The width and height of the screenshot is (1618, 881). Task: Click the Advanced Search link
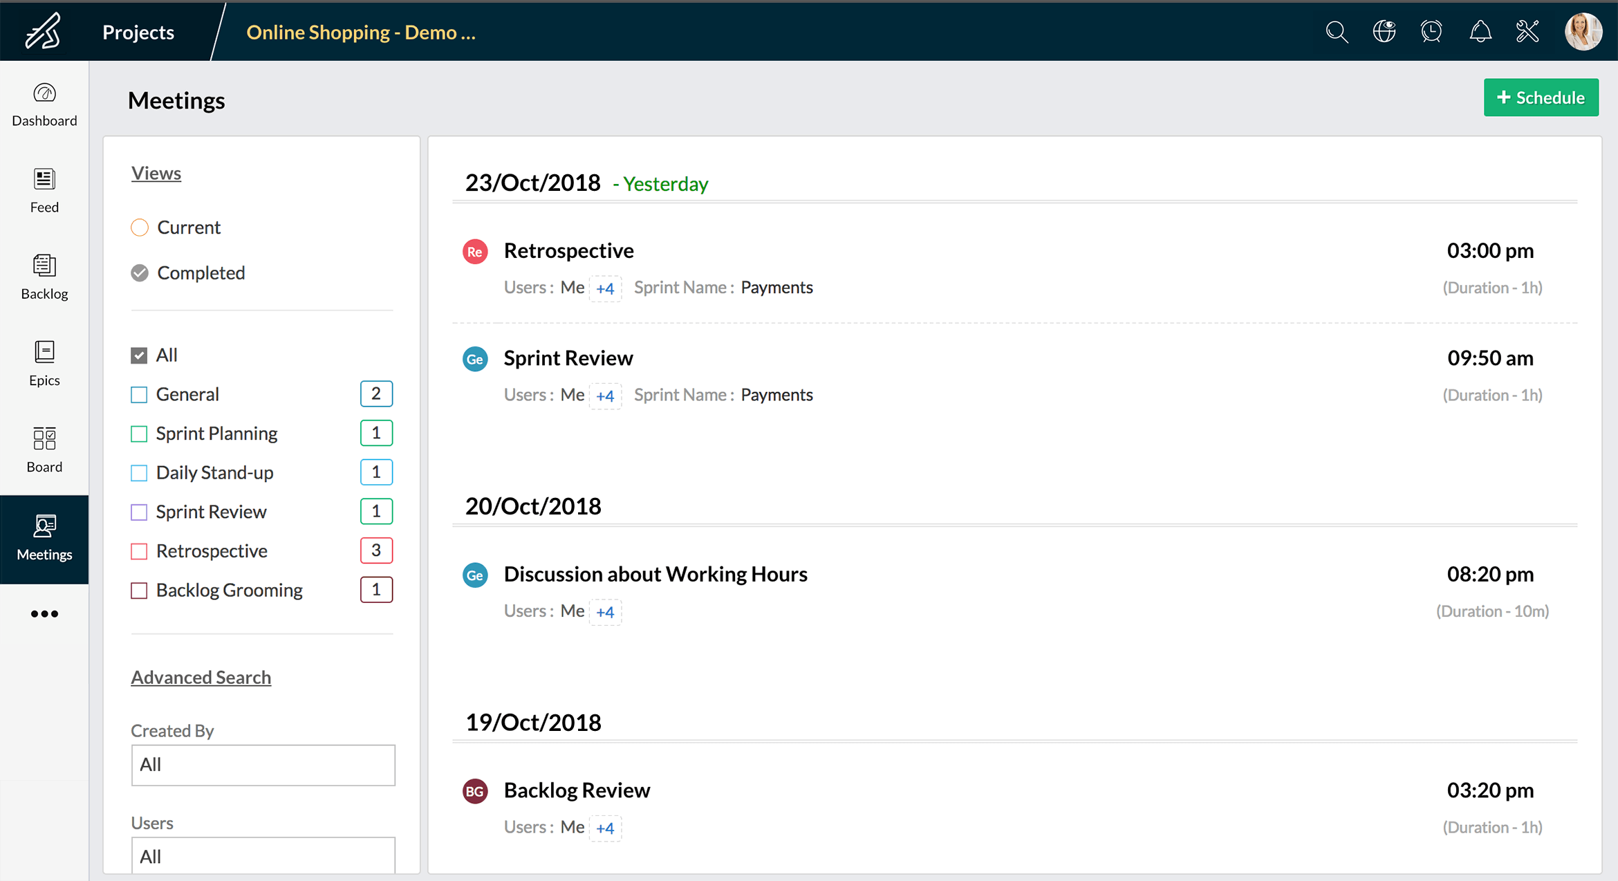(201, 677)
